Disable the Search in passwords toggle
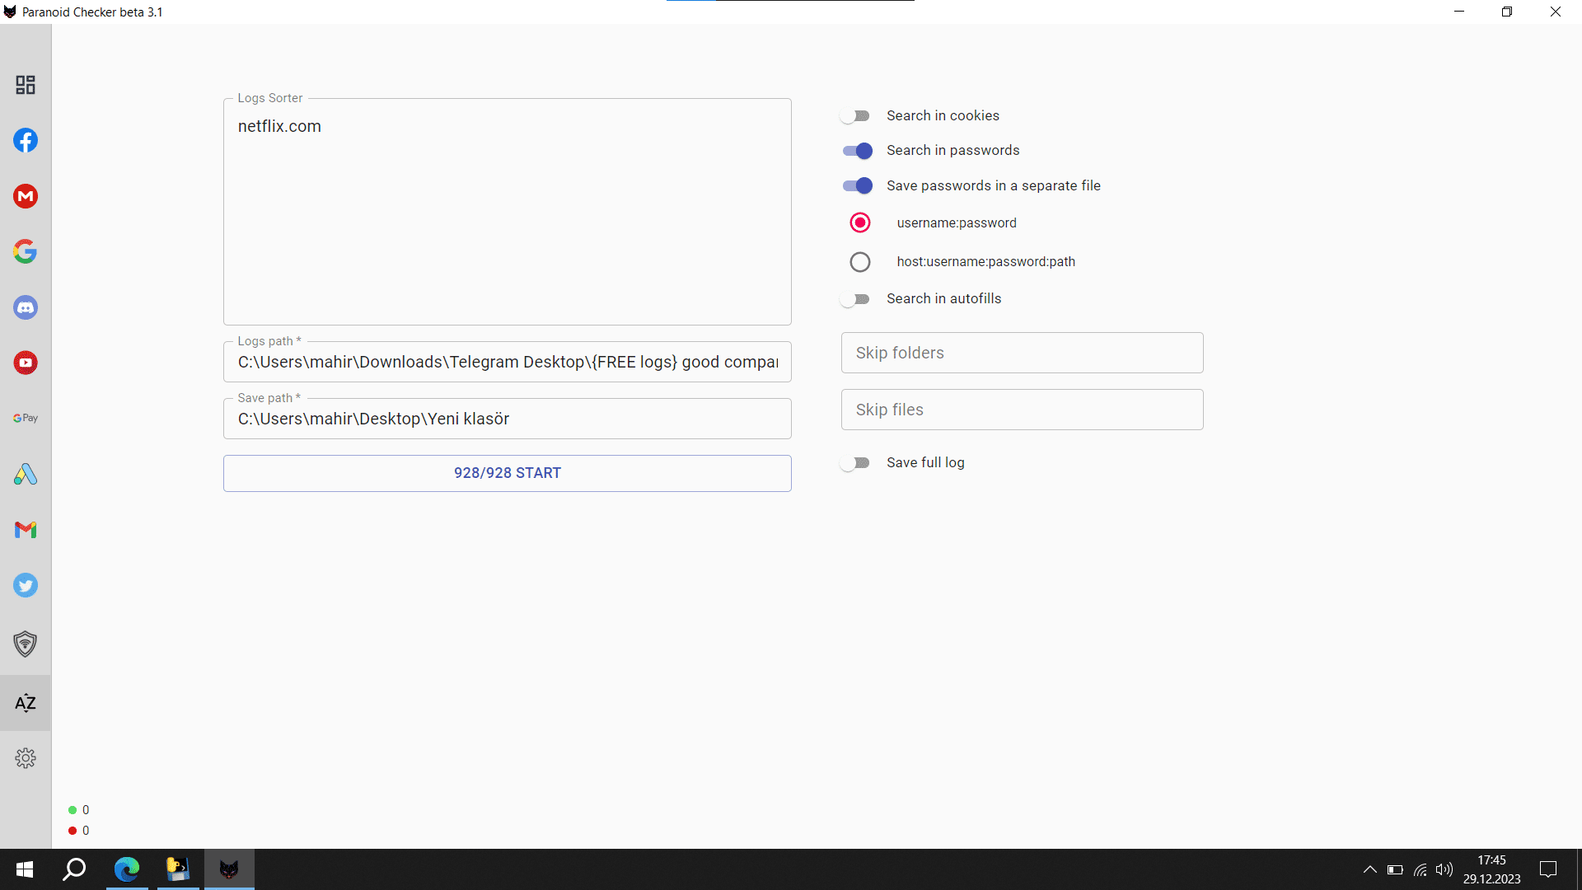The image size is (1582, 890). (857, 151)
